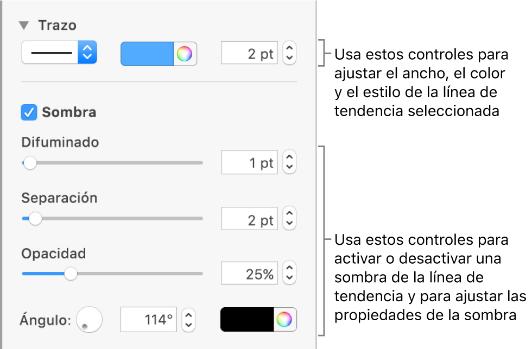532x349 pixels.
Task: Click the Opacidad stepper arrows
Action: (x=289, y=274)
